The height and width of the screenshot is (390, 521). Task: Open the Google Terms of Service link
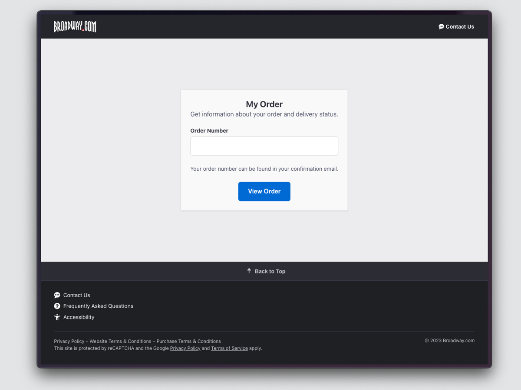pyautogui.click(x=229, y=348)
